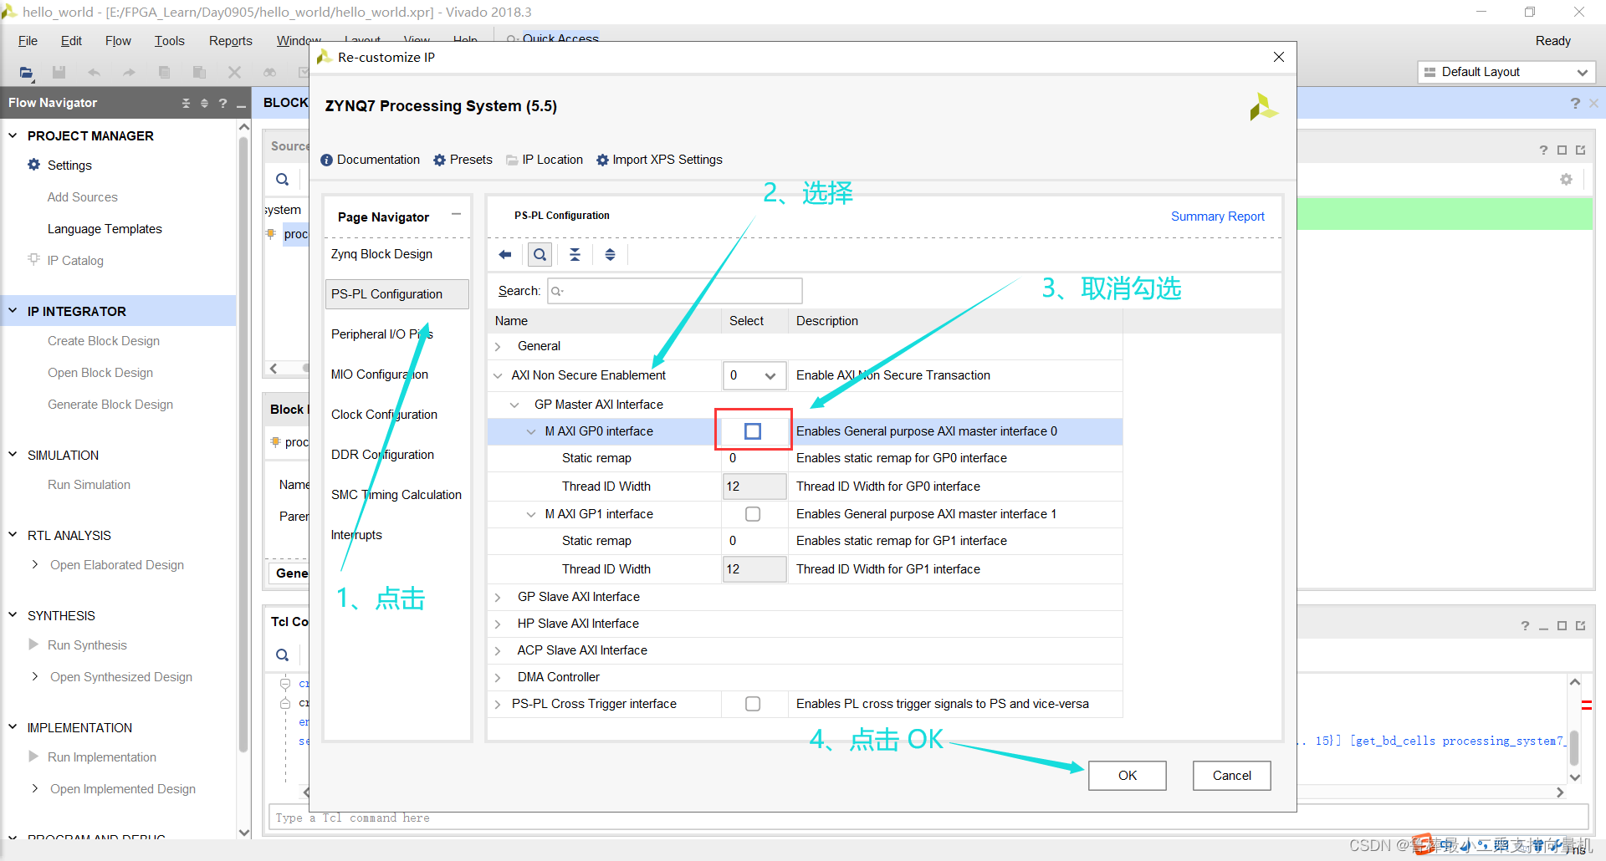Click Create Block Design in IP Integrator
Screen dimensions: 1606x861
tap(104, 341)
